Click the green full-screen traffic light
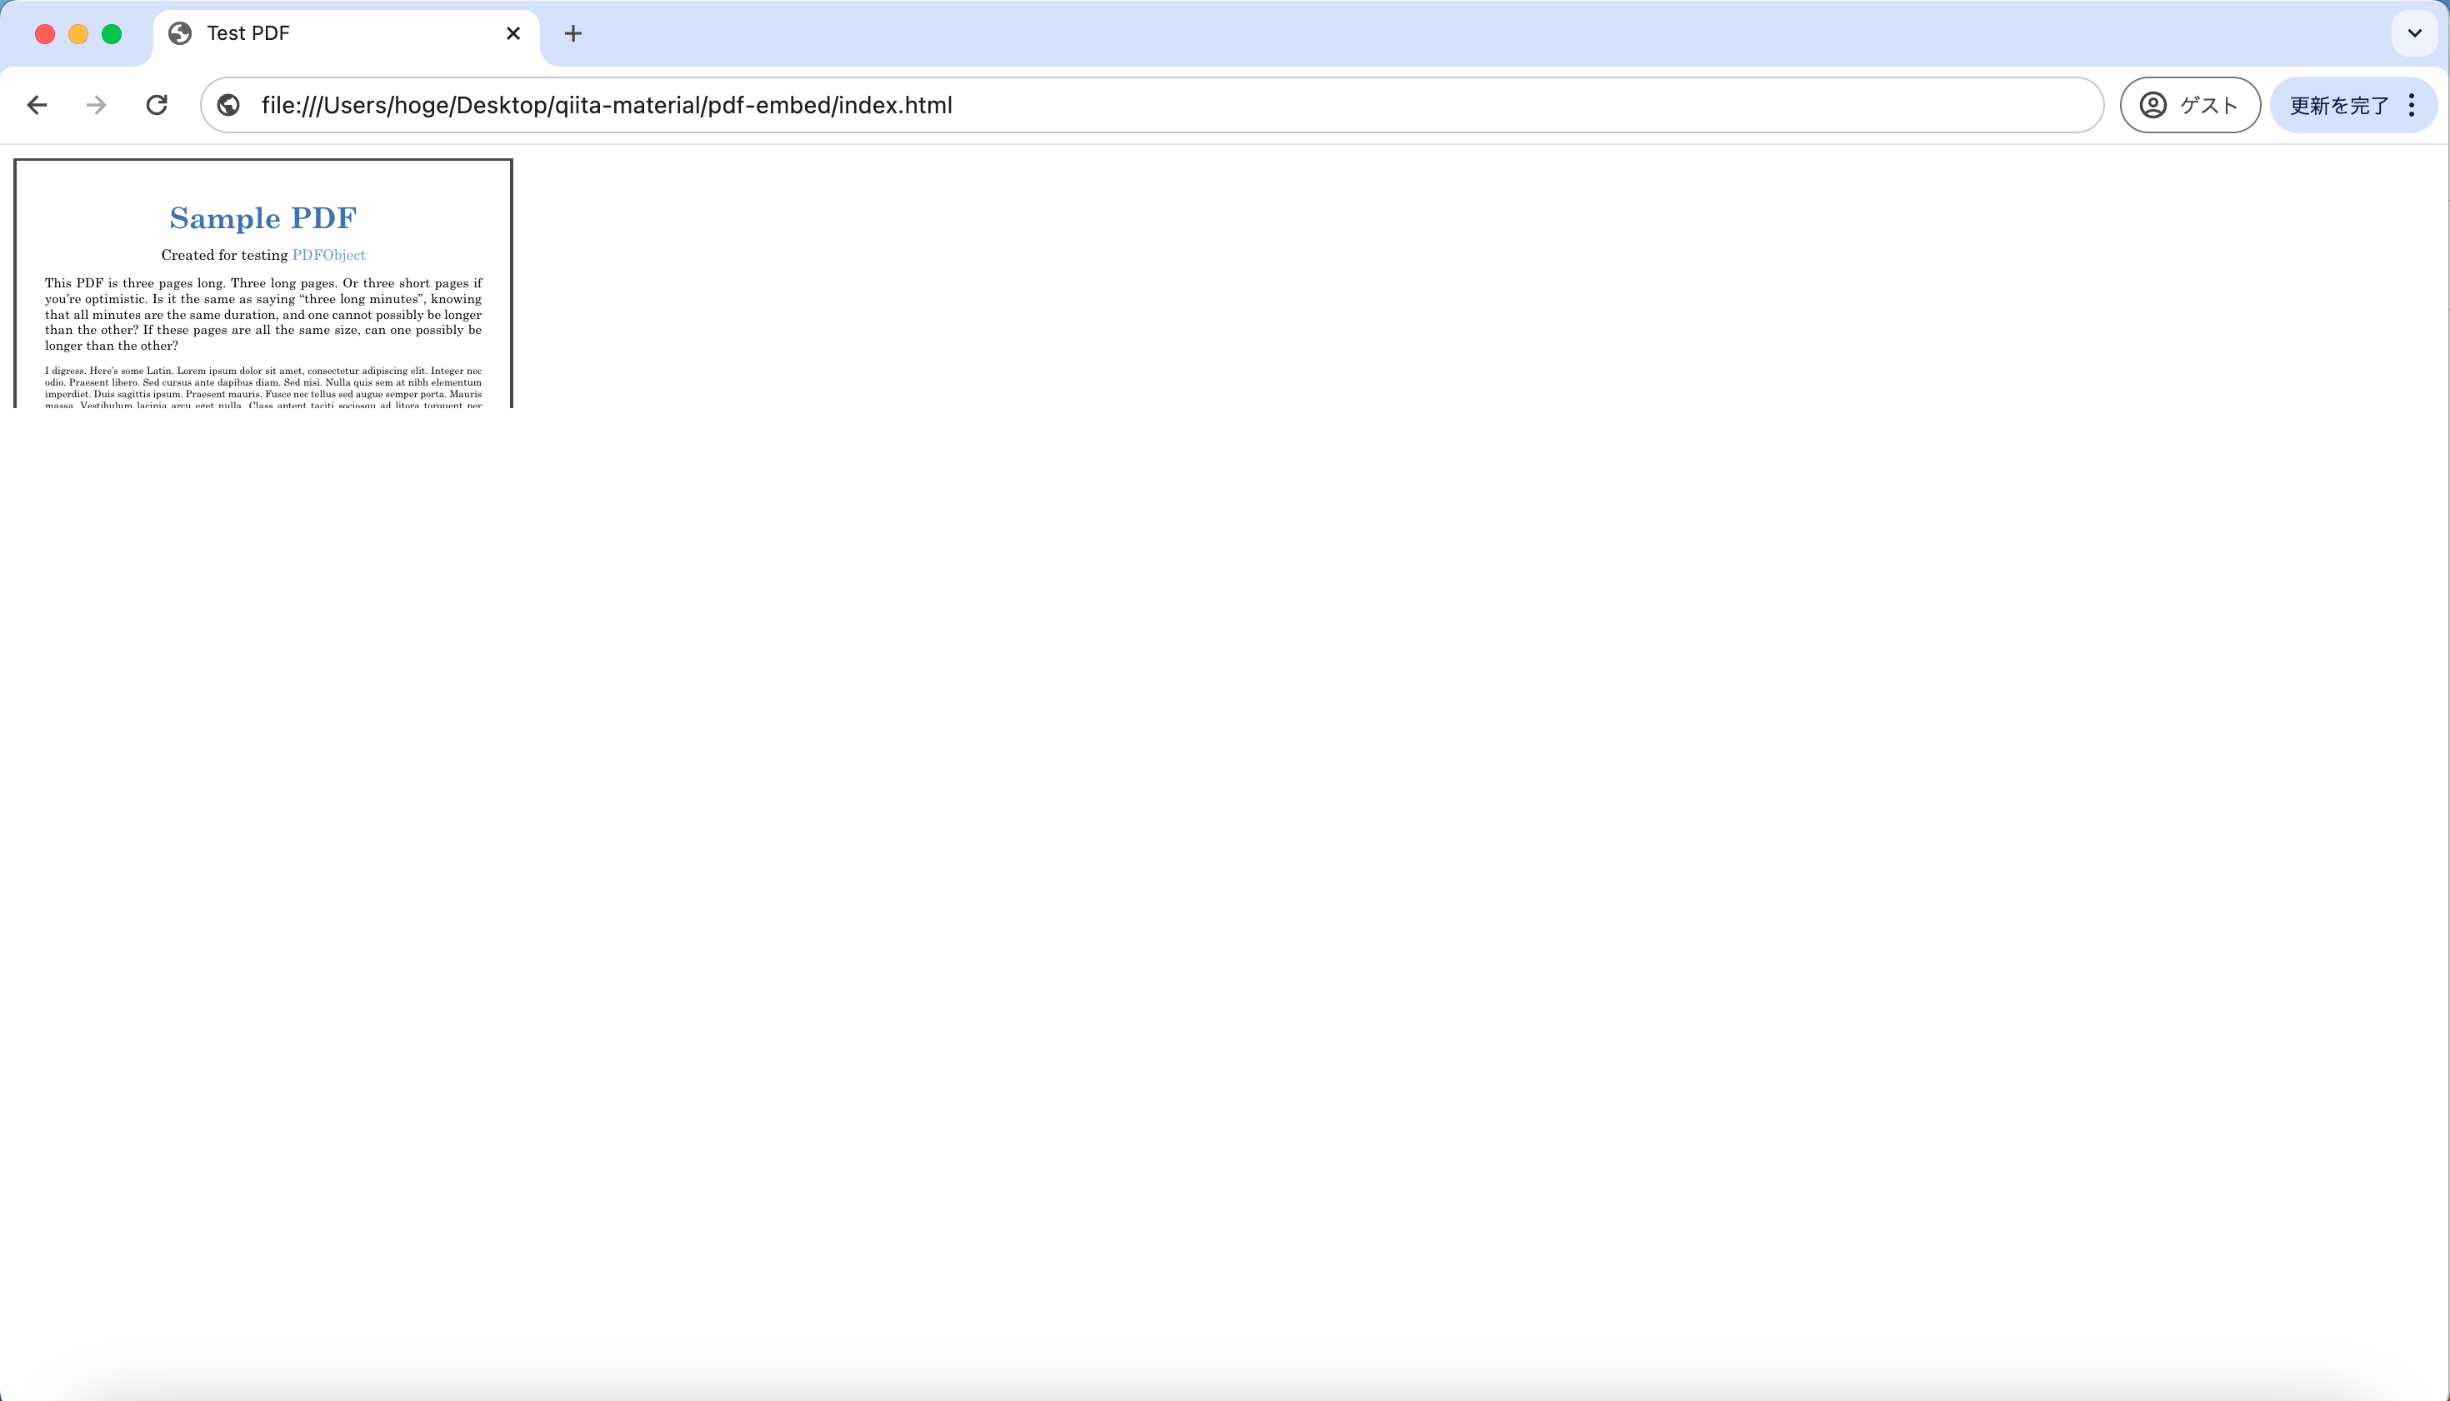This screenshot has height=1401, width=2450. coord(112,33)
